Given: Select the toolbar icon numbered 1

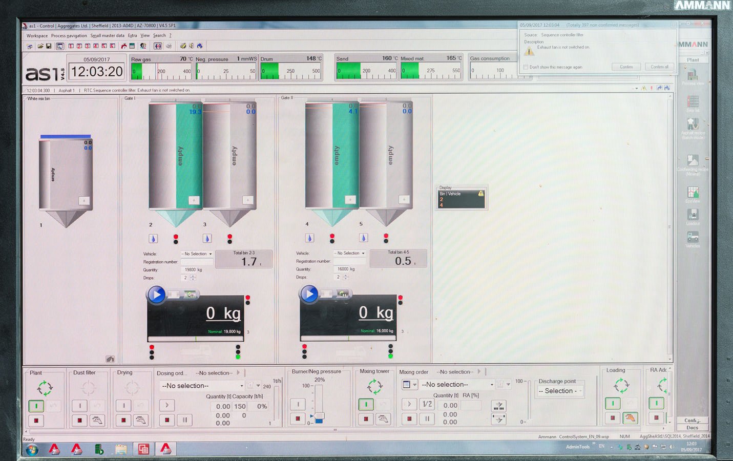Looking at the screenshot, I should point(71,46).
